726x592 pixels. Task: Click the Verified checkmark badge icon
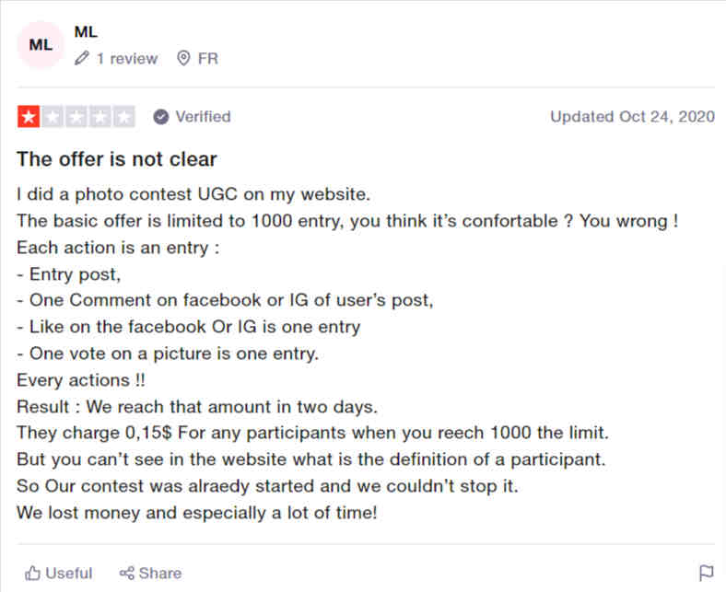pos(160,117)
